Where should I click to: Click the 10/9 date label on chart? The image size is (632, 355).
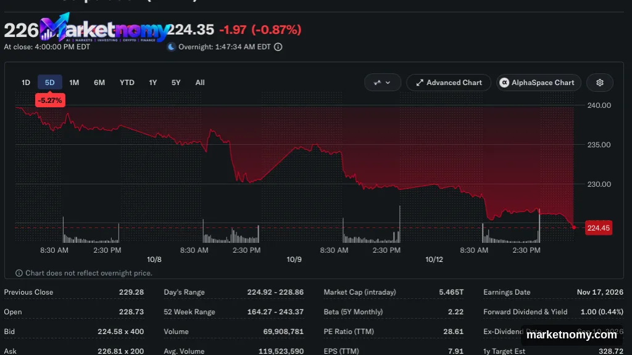click(294, 259)
